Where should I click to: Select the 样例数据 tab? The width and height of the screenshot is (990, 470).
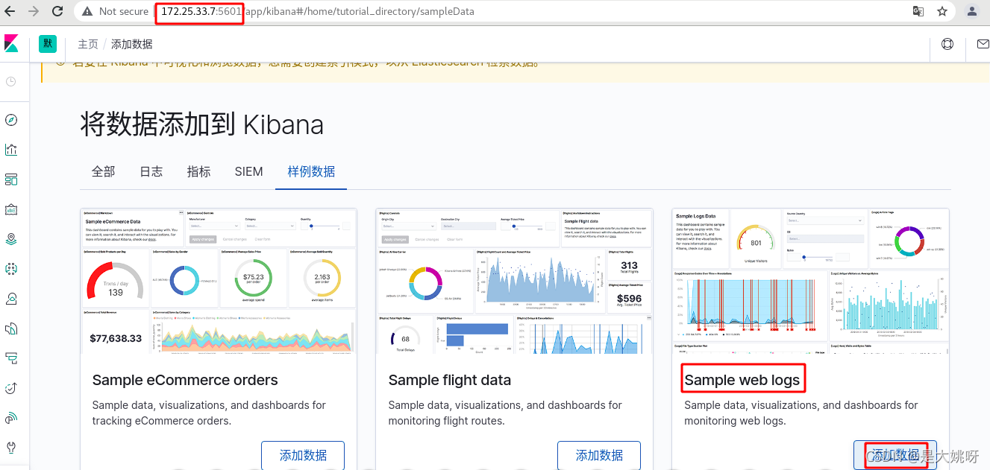coord(311,171)
